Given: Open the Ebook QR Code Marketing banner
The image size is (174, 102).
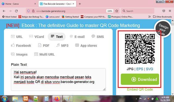Looking at the screenshot, I should (73, 25).
